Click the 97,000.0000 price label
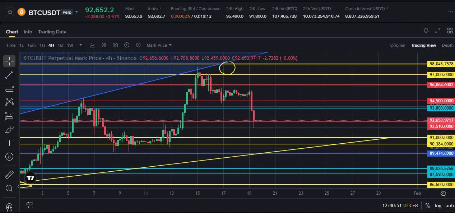This screenshot has height=213, width=455. [x=441, y=75]
